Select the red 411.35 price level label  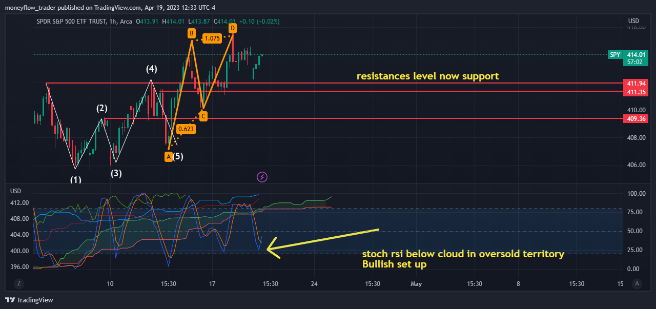coord(635,92)
